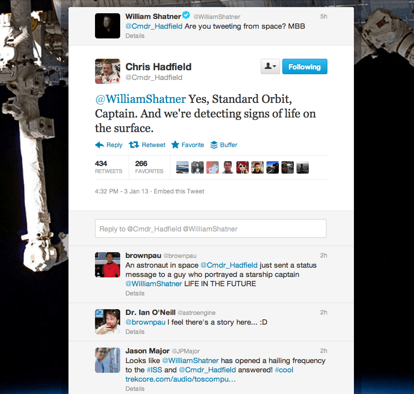This screenshot has width=414, height=394.
Task: Open the trekcore.com audio link
Action: click(x=181, y=379)
